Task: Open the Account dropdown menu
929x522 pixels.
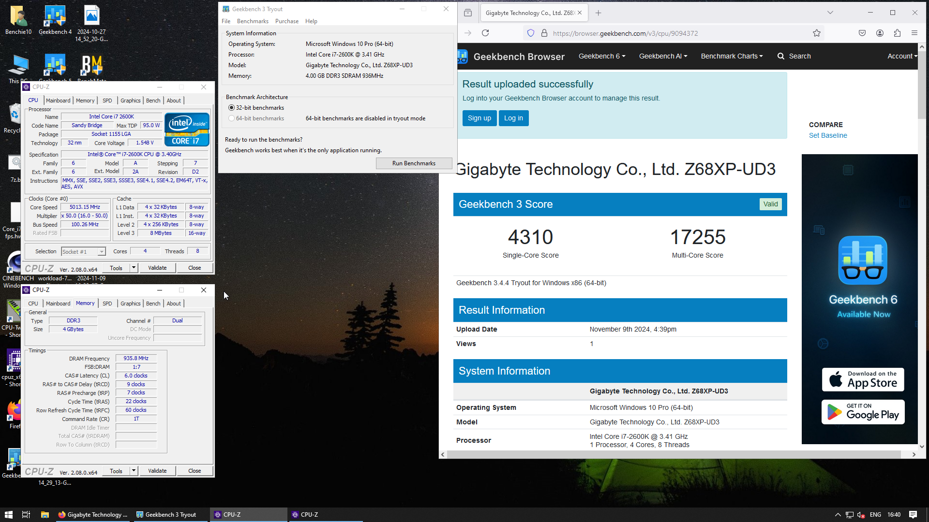Action: pos(902,56)
